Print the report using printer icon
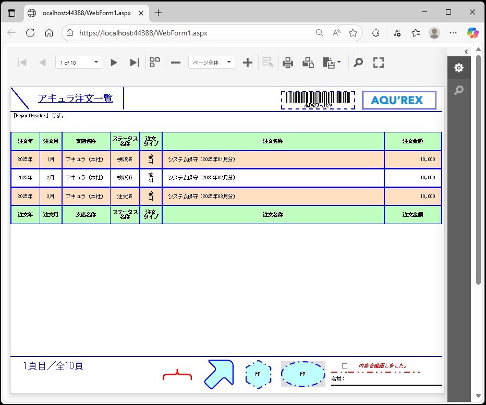486x405 pixels. tap(288, 63)
